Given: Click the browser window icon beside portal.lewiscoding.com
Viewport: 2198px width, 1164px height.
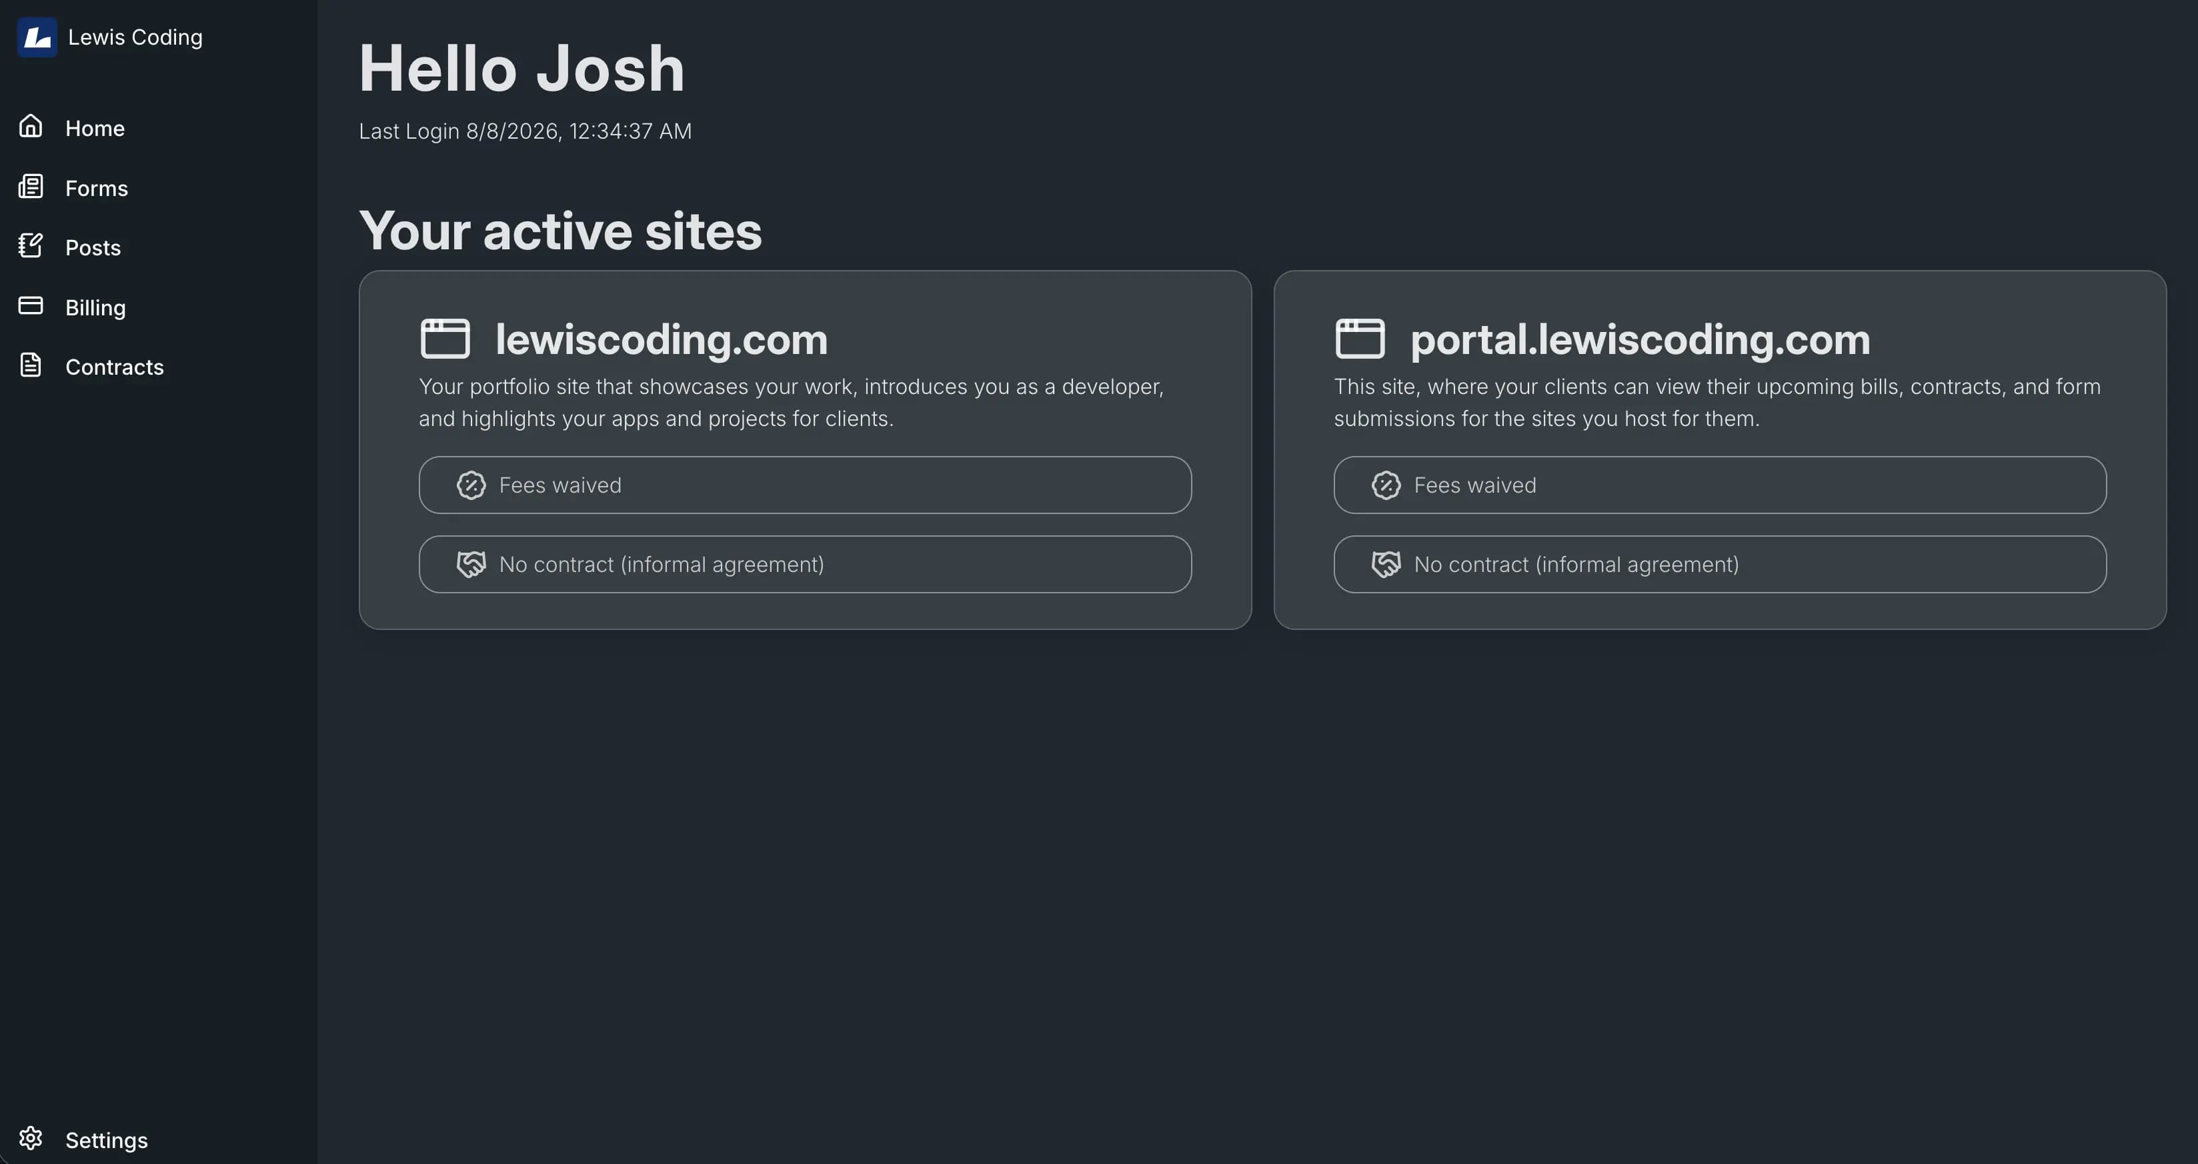Looking at the screenshot, I should 1360,339.
